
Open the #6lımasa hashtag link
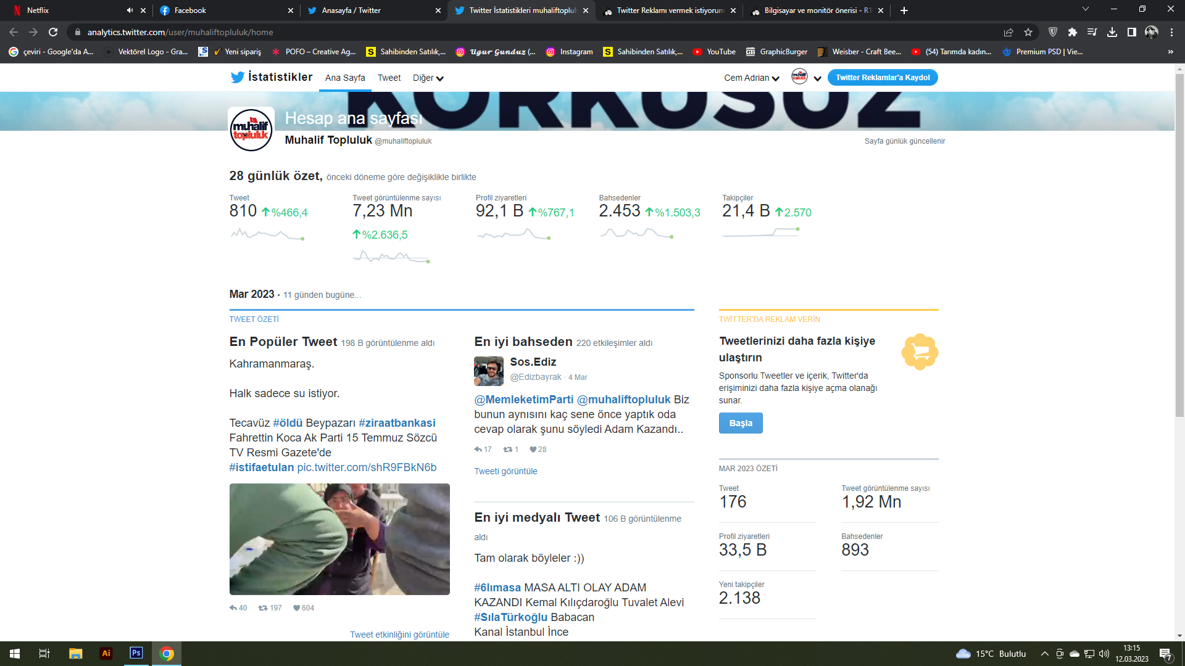pos(497,588)
